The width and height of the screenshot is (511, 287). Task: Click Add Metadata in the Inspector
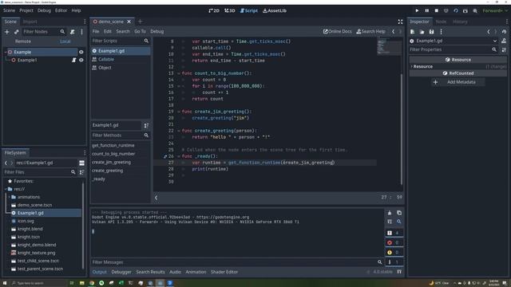(x=458, y=82)
